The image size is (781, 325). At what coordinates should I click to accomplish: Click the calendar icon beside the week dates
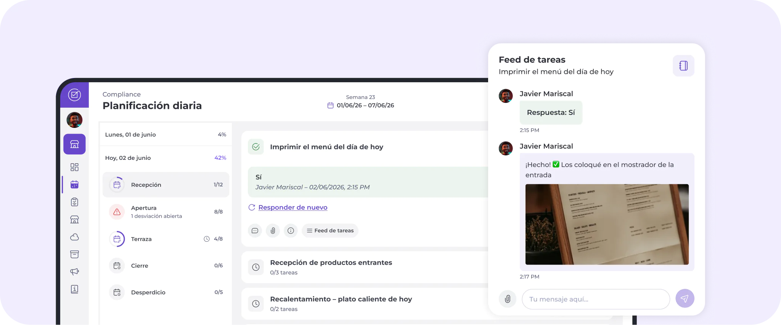pos(330,105)
